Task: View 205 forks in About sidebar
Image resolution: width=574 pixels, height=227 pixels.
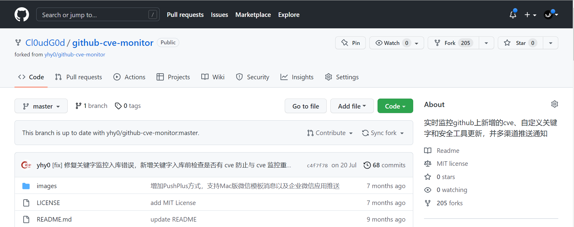Action: point(443,203)
